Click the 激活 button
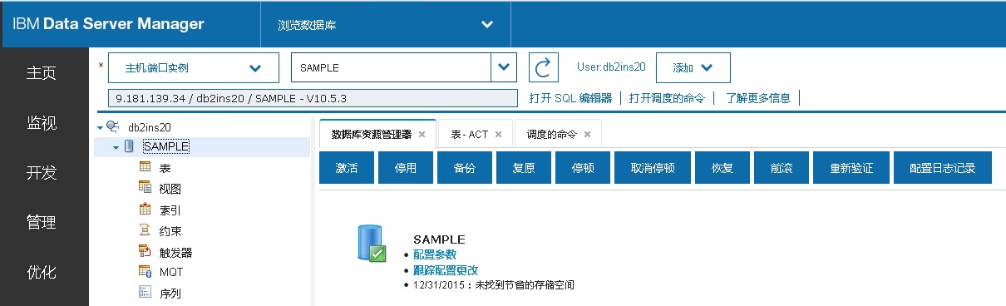Viewport: 1006px width, 306px height. (x=346, y=167)
